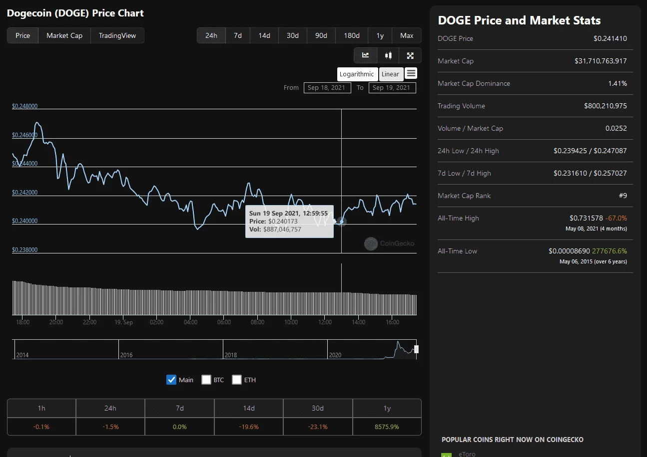Screen dimensions: 647x457
Task: Select the 14d time range
Action: tap(264, 35)
